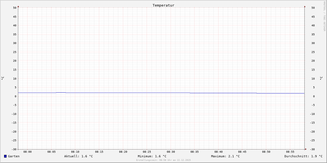This screenshot has height=163, width=327.
Task: Click the Maximum: 2.1 °C readout
Action: click(225, 156)
